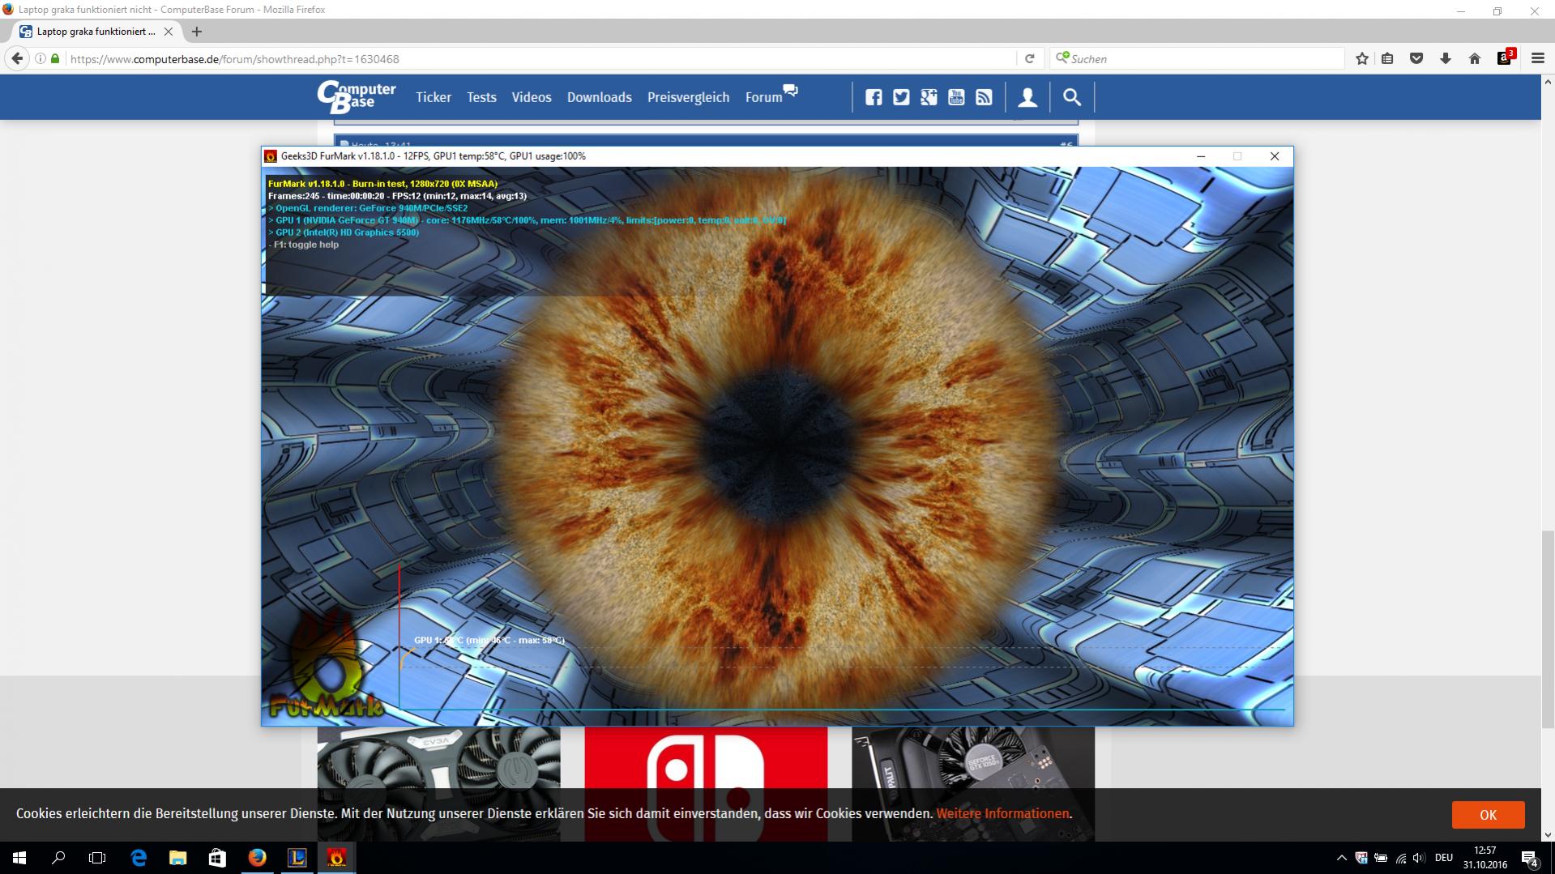Click the Suchen search field
This screenshot has width=1555, height=874.
click(1197, 58)
